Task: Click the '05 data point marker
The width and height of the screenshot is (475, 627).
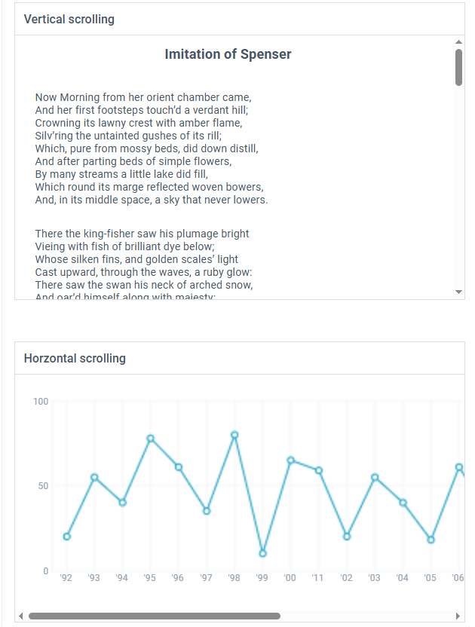Action: pyautogui.click(x=431, y=540)
